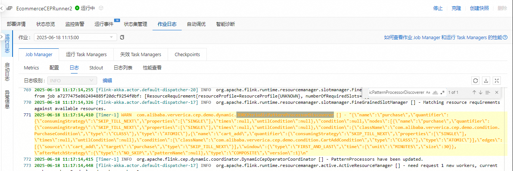Click log line number 769
Image resolution: width=513 pixels, height=171 pixels.
(x=27, y=90)
